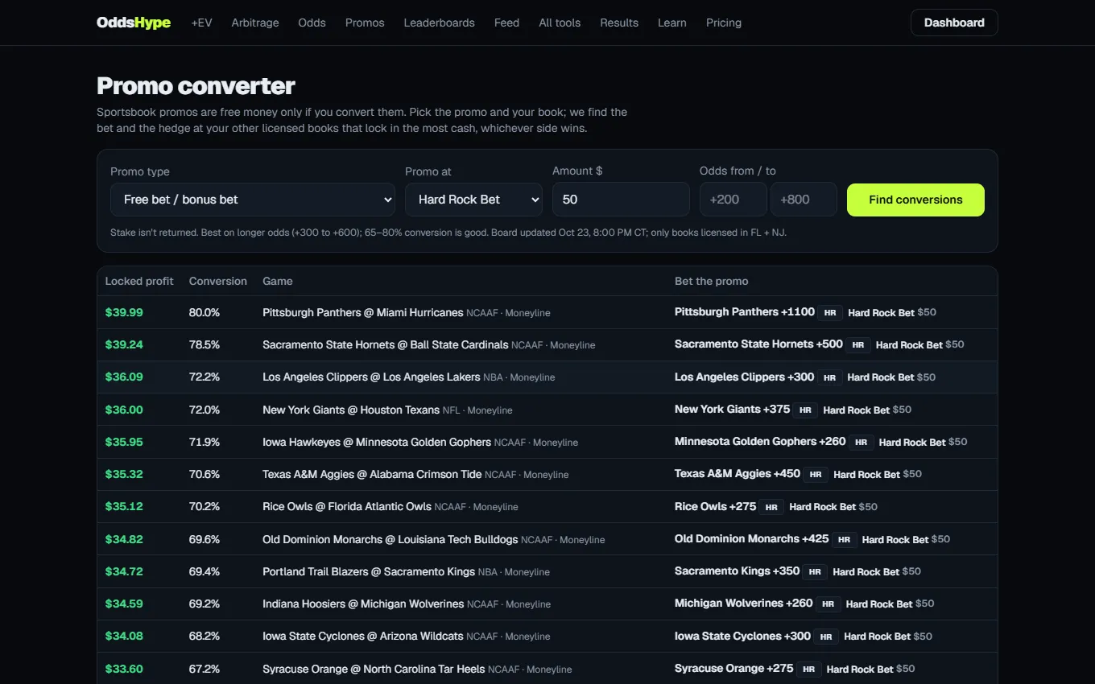Click Sacramento State Hornets +500 bet

(758, 344)
